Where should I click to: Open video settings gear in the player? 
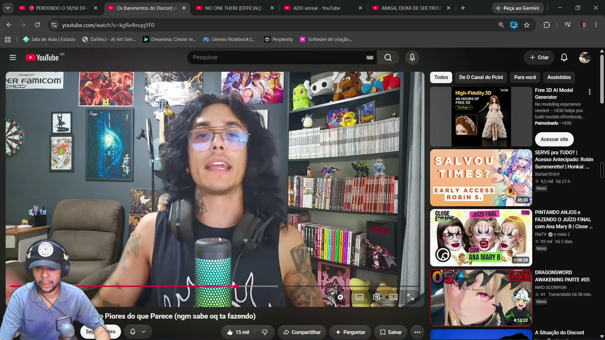[377, 297]
